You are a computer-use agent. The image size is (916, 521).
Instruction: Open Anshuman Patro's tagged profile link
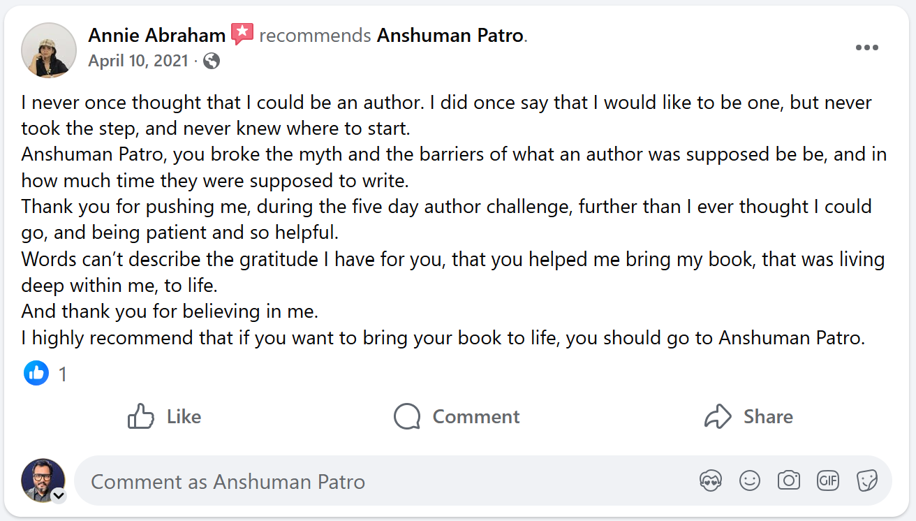point(450,35)
